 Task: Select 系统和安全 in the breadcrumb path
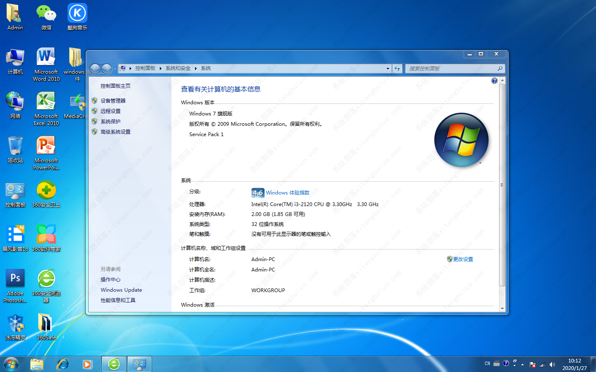coord(178,68)
